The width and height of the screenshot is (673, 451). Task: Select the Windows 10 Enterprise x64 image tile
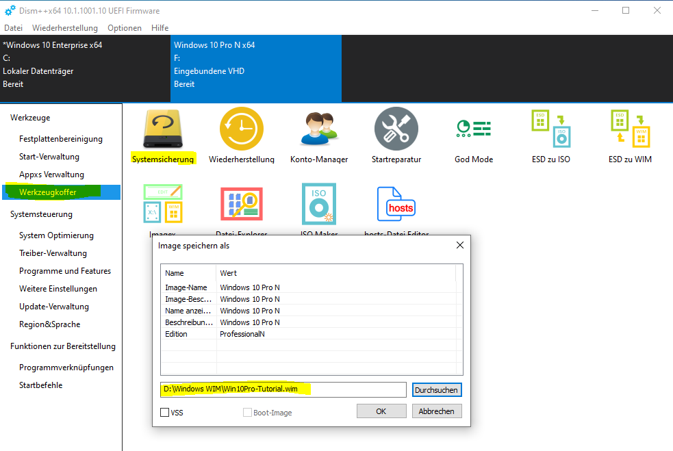[85, 68]
